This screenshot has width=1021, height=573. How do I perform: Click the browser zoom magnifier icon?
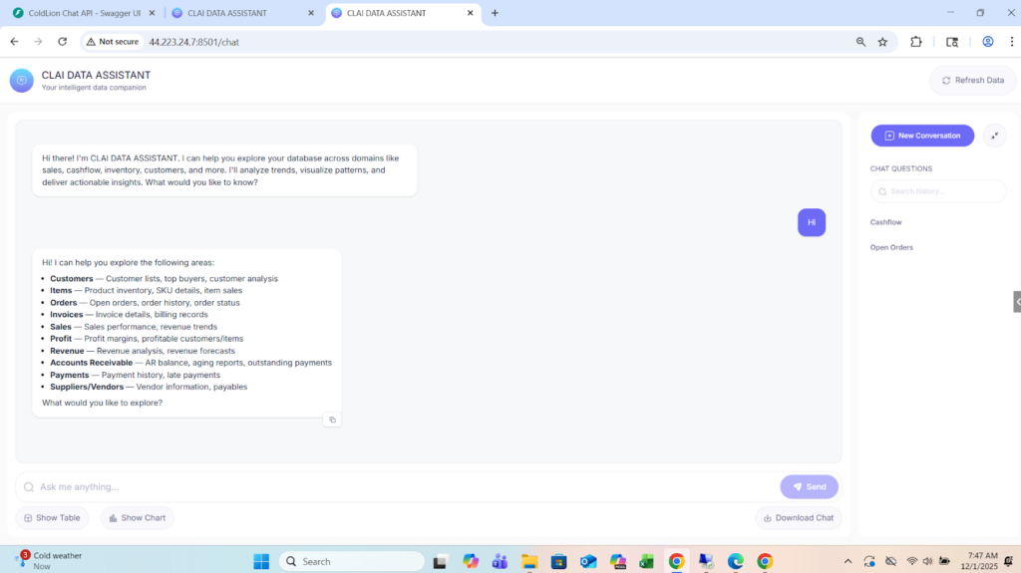[860, 42]
